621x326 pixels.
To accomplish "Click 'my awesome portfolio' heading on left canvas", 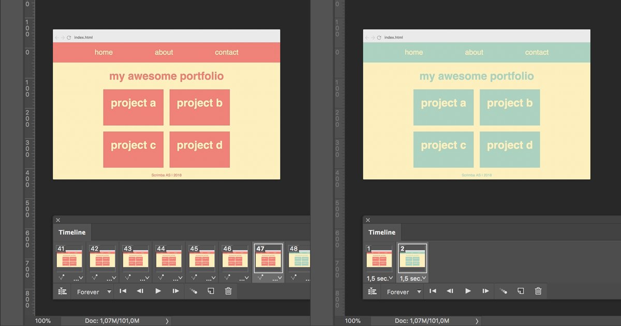I will click(x=167, y=76).
